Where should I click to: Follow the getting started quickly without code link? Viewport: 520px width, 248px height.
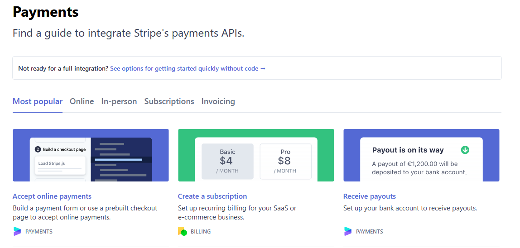click(188, 69)
